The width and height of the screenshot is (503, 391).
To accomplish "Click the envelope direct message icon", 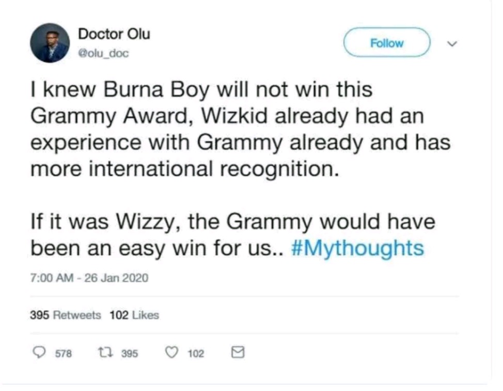I will click(x=236, y=352).
